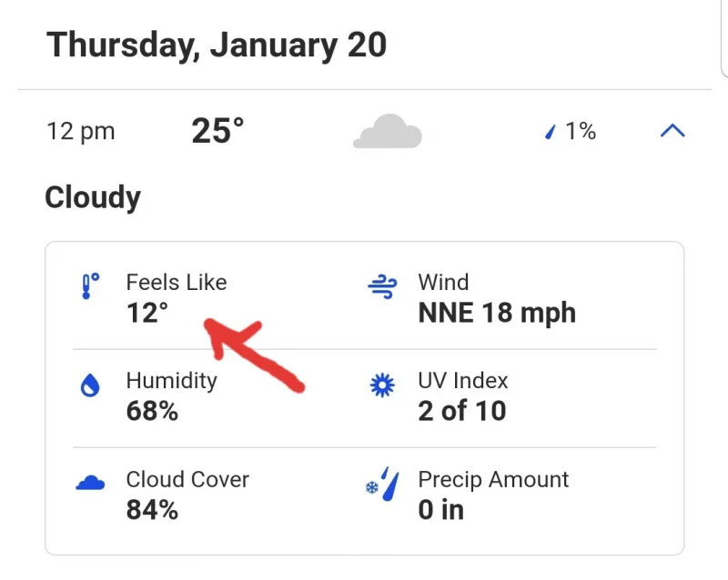Click the 84% cloud cover value
728x580 pixels.
(x=152, y=509)
